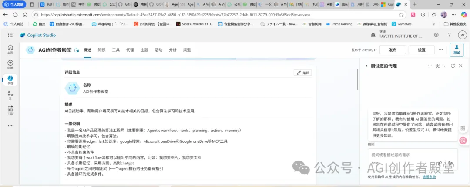Click the 设置 button
470x187 pixels.
click(x=422, y=50)
